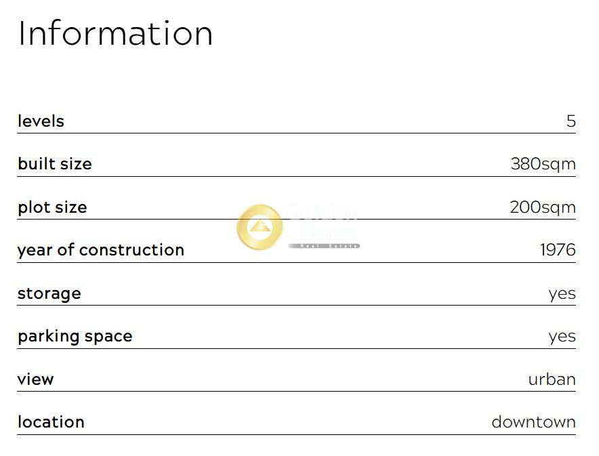Select the parking space label
This screenshot has height=456, width=599.
click(x=75, y=336)
